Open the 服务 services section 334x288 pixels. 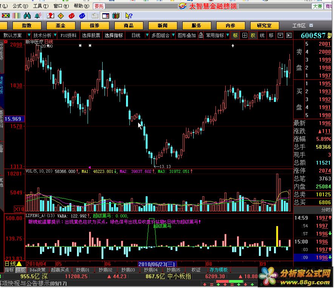tap(196, 26)
